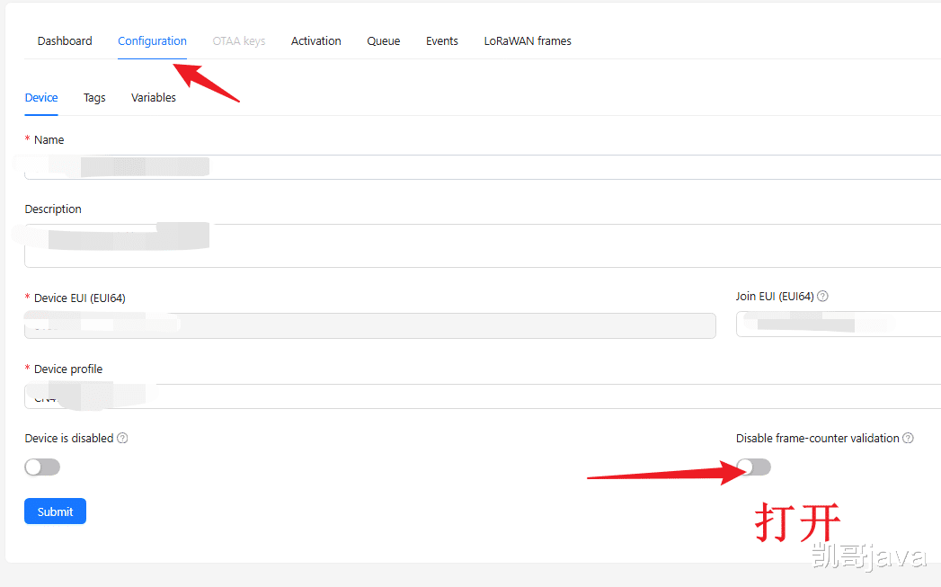The height and width of the screenshot is (587, 941).
Task: Open the Dashboard tab
Action: (65, 40)
